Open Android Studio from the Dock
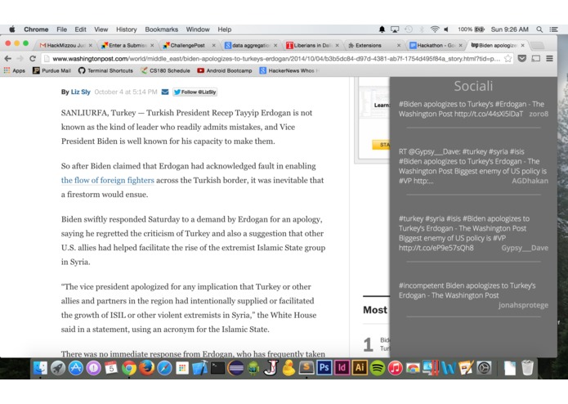This screenshot has height=404, width=568. pos(253,368)
